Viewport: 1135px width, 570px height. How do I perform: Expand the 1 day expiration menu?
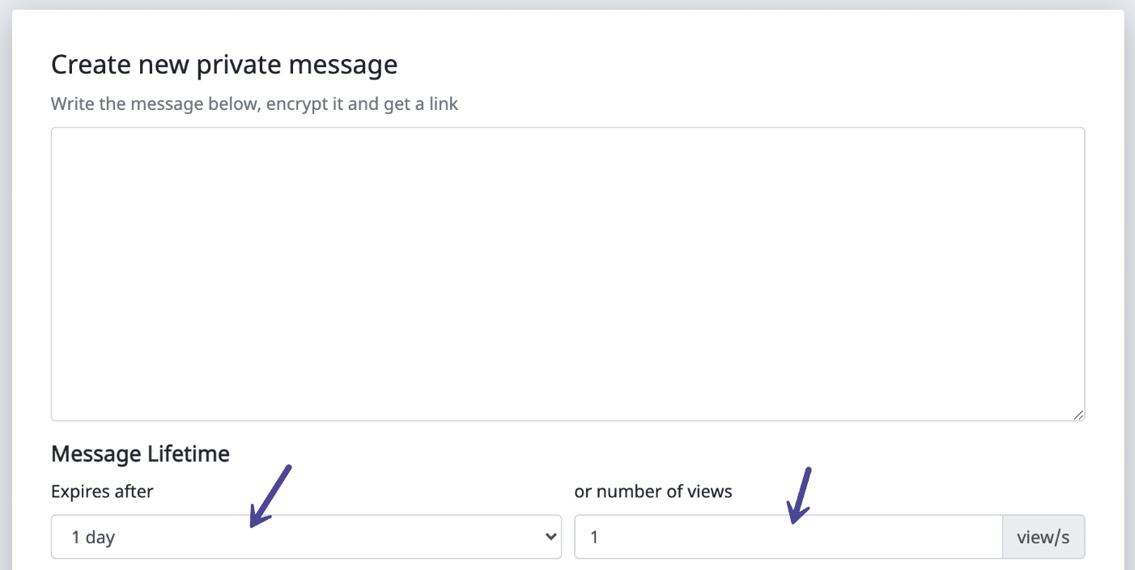point(305,536)
